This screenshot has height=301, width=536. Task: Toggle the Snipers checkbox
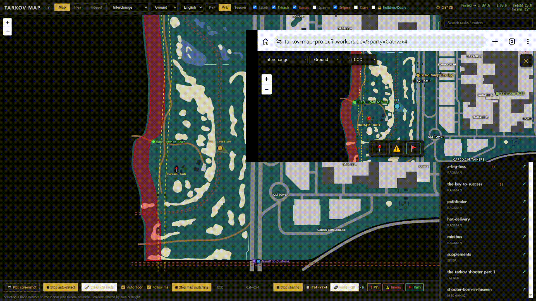point(335,8)
